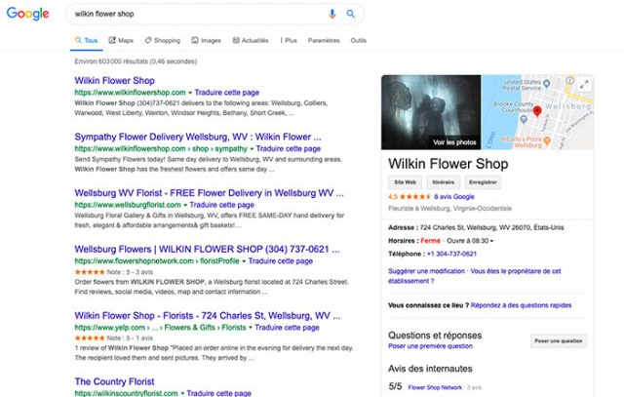This screenshot has width=624, height=397.
Task: Click the United States Postal Service map marker
Action: point(546,84)
